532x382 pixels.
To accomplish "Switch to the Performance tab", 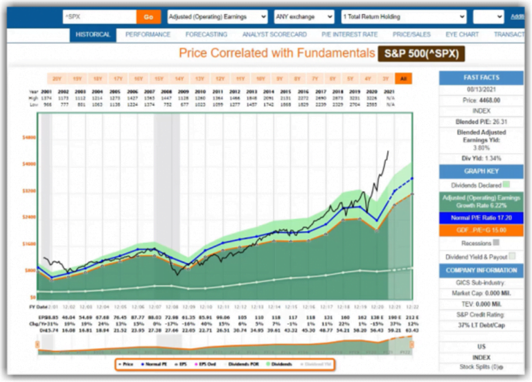I will [148, 34].
